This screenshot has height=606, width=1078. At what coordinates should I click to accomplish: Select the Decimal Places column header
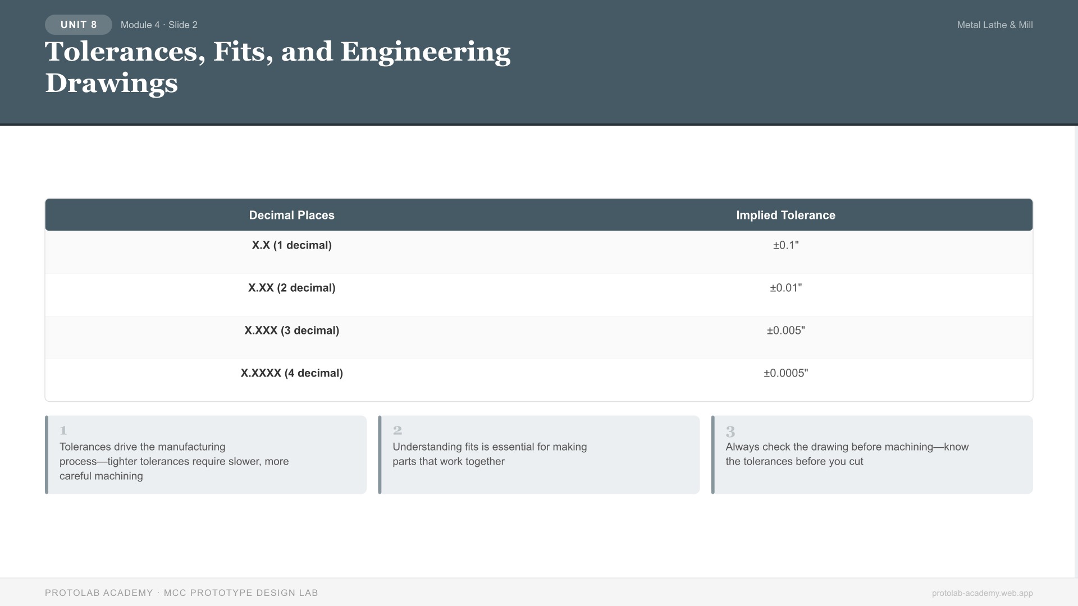(x=291, y=215)
